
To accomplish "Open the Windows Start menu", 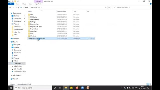I will click(11, 88).
